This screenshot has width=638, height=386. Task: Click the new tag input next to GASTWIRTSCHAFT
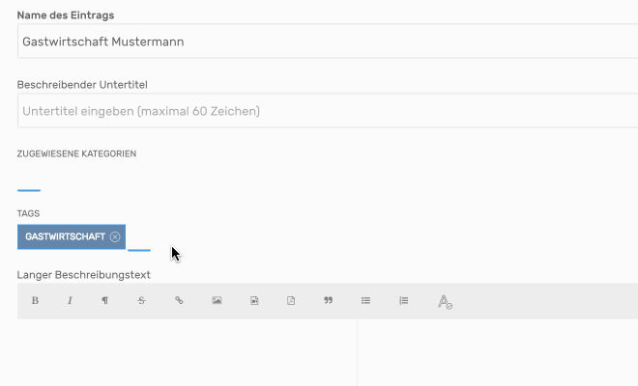pos(139,239)
